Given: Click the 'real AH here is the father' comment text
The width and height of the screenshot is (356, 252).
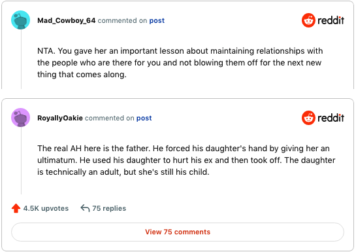Looking at the screenshot, I should tap(186, 160).
